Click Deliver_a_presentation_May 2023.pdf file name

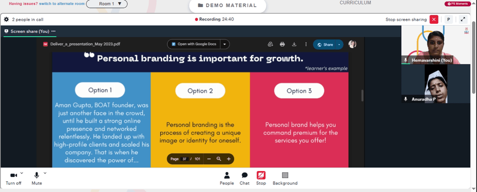coord(85,44)
